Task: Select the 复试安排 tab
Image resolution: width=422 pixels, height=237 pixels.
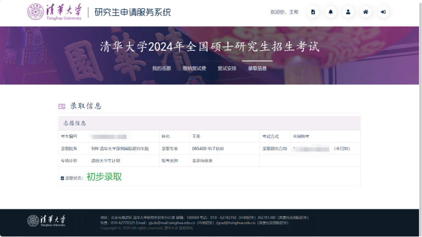Action: click(x=227, y=69)
